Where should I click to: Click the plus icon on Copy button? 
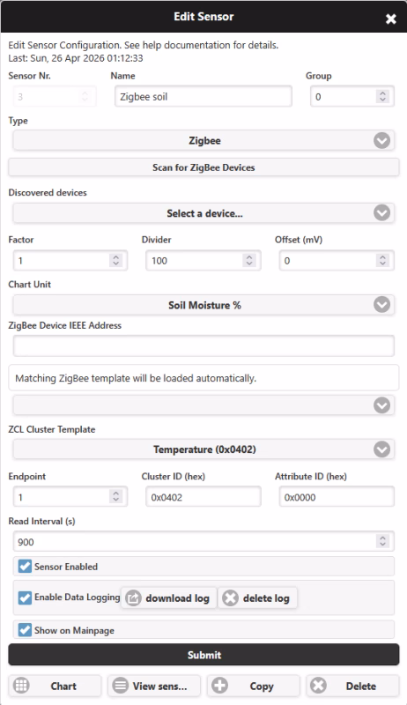click(219, 686)
